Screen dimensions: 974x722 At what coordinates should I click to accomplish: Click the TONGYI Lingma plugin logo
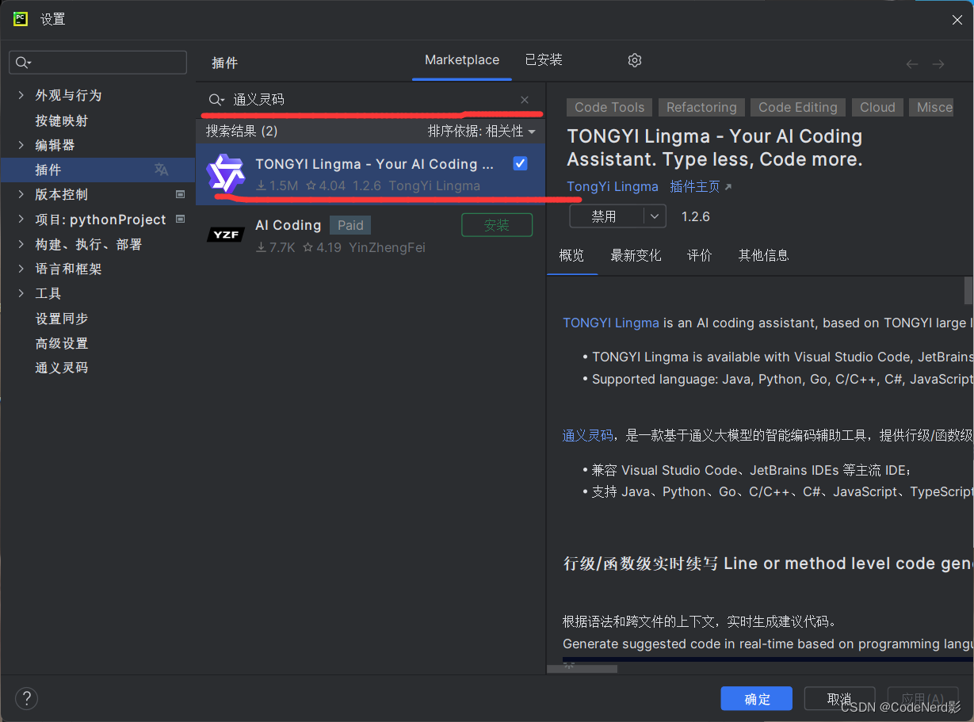pos(226,174)
